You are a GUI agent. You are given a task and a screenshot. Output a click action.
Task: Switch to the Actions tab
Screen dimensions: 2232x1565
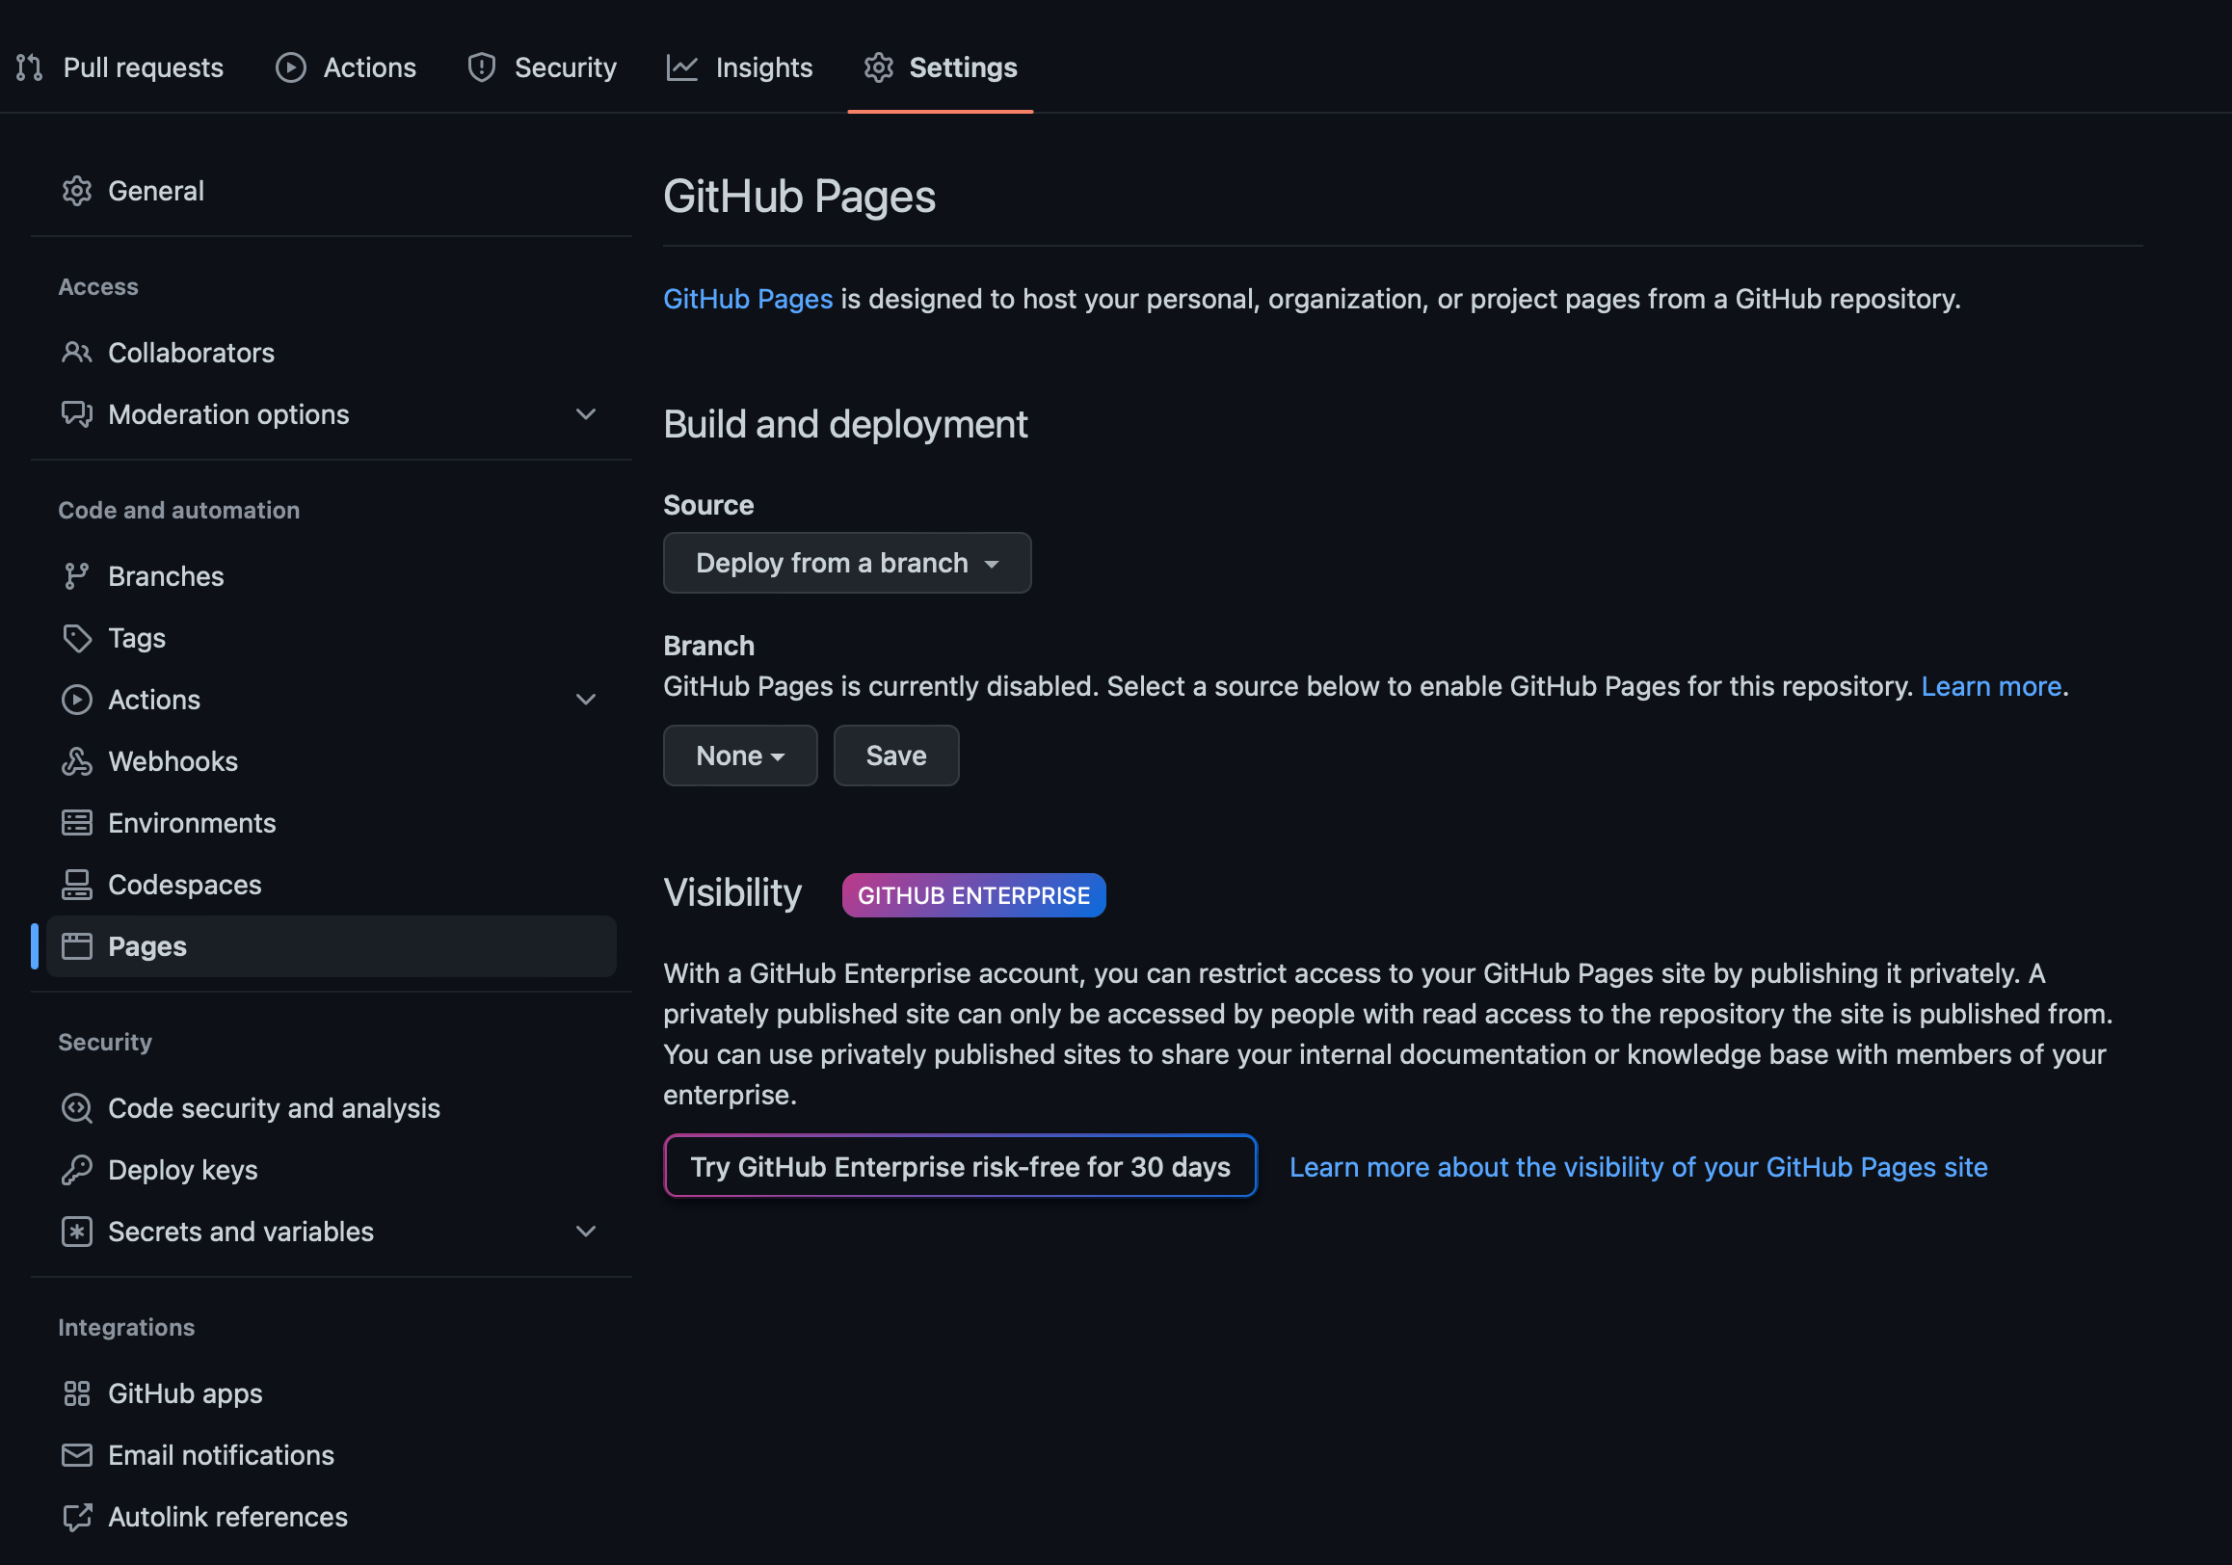346,67
